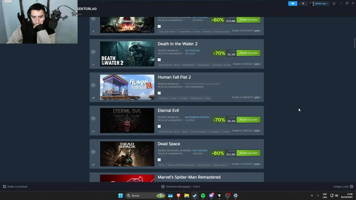Click SEKTORLAG profile name header
This screenshot has width=356, height=200.
(87, 9)
